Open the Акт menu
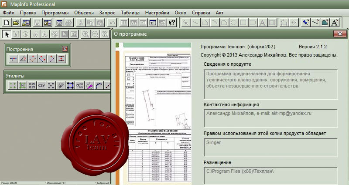 pos(219,13)
